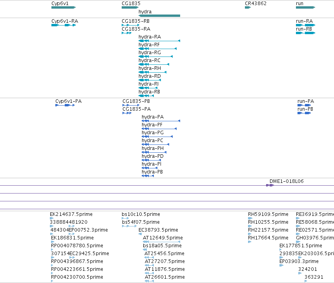Image resolution: width=334 pixels, height=283 pixels.
Task: Select the run gene bar
Action: pyautogui.click(x=305, y=7)
